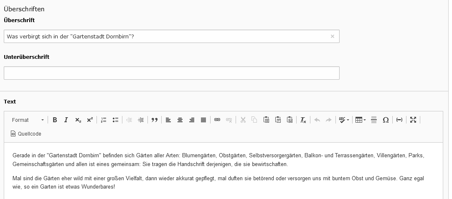Clear the Überschrift field with the X
Screen dimensions: 452x199
333,36
